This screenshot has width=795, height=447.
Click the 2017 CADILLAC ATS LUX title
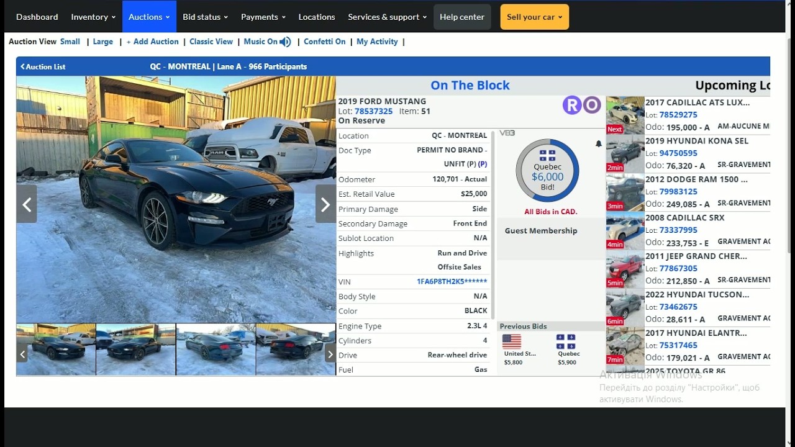[x=697, y=102]
